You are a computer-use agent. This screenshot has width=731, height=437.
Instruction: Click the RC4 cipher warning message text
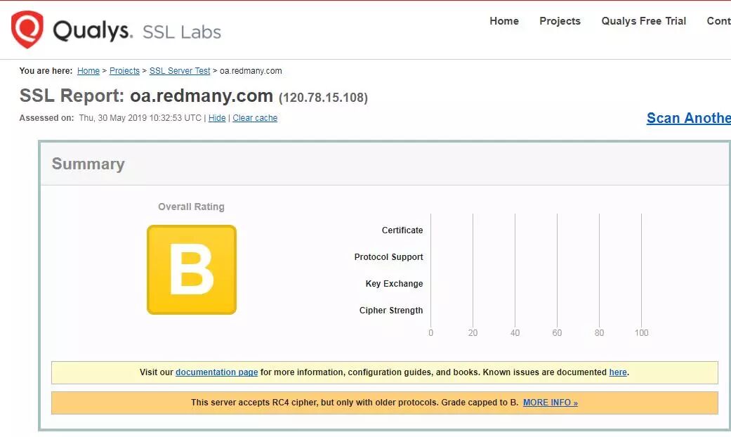355,403
